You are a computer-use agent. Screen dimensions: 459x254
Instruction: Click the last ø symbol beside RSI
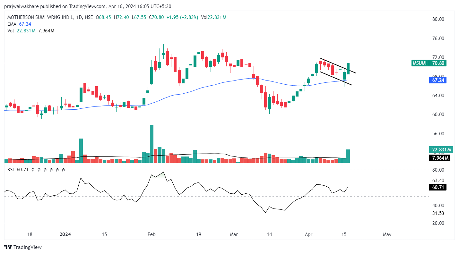[x=63, y=169]
